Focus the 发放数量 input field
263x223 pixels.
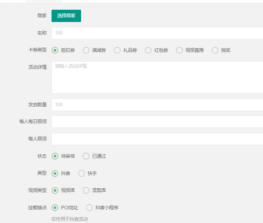[x=157, y=104]
